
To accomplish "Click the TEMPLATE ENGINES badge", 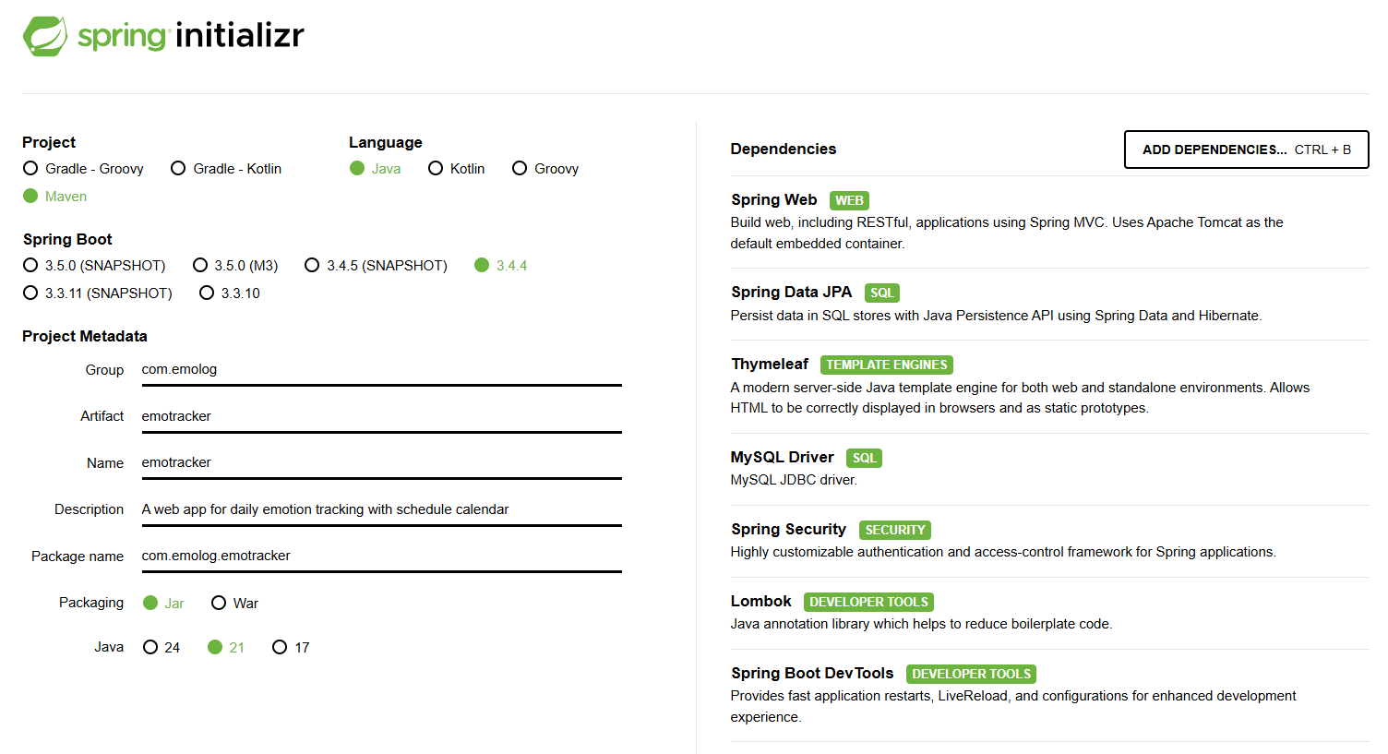I will [887, 365].
